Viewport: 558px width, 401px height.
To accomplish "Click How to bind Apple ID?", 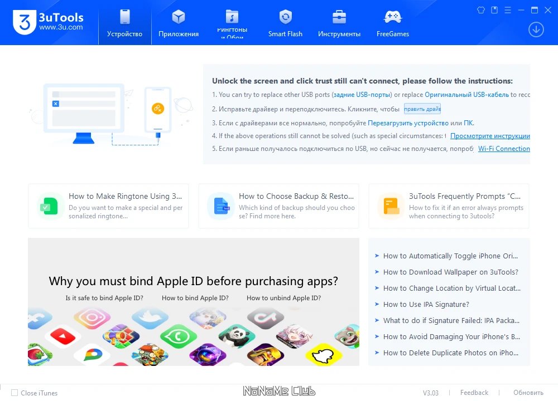I will [195, 298].
